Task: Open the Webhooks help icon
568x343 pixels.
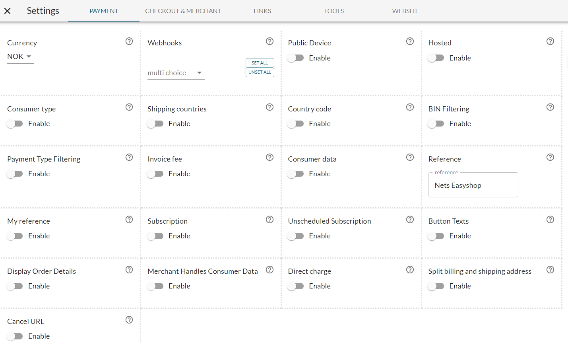Action: pos(269,41)
